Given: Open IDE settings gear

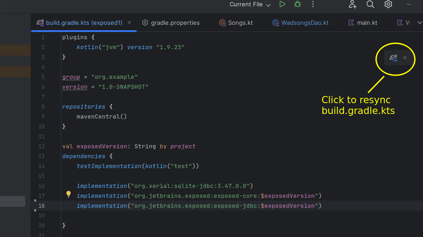Looking at the screenshot, I should pos(388,5).
